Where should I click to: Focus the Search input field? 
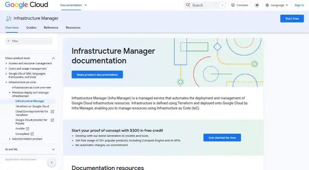click(x=205, y=5)
